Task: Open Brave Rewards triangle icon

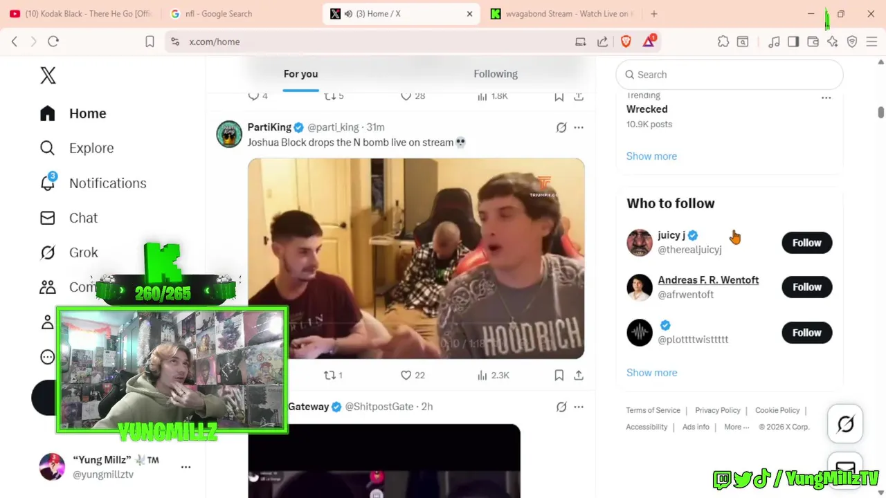Action: pyautogui.click(x=649, y=41)
